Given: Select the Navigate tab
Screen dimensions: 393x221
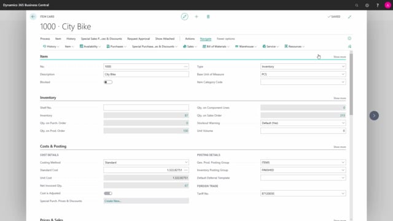Looking at the screenshot, I should pyautogui.click(x=206, y=39).
